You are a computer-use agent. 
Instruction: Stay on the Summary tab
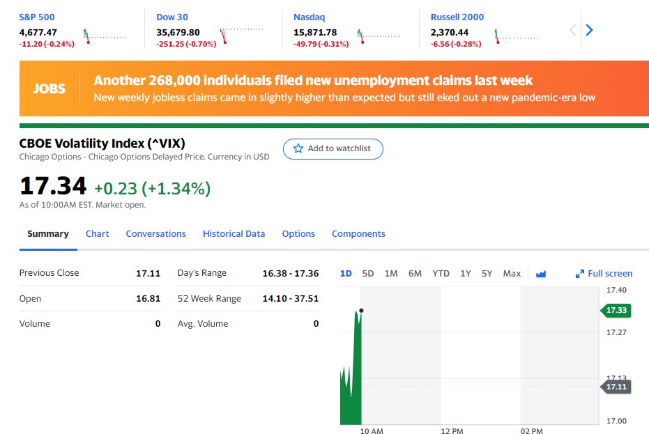tap(48, 234)
